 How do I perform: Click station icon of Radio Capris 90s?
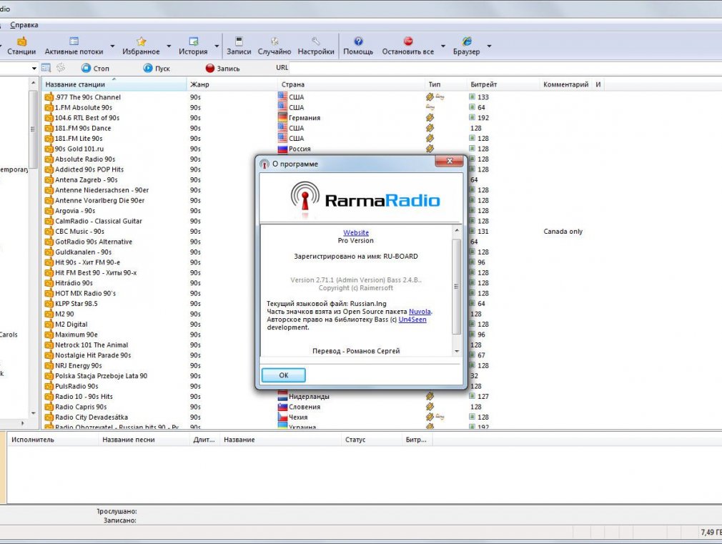49,407
